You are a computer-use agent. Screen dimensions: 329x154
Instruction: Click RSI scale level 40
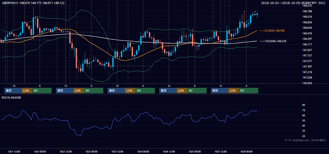304,126
